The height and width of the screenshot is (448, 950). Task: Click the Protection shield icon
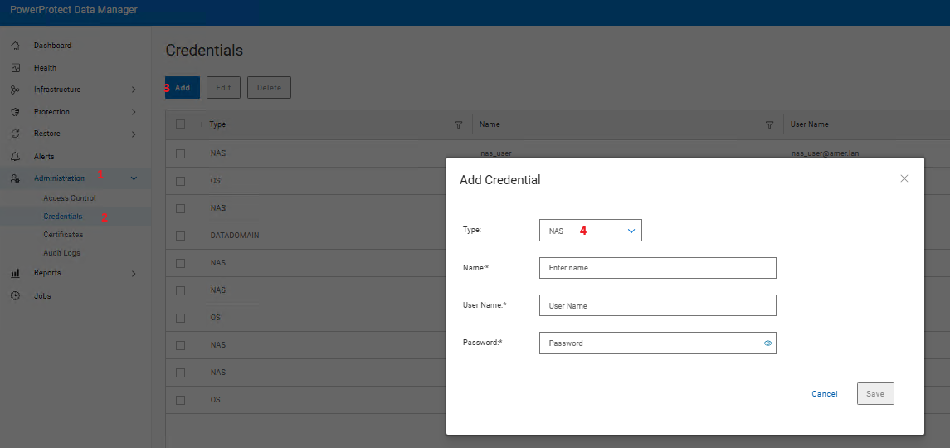click(x=15, y=112)
